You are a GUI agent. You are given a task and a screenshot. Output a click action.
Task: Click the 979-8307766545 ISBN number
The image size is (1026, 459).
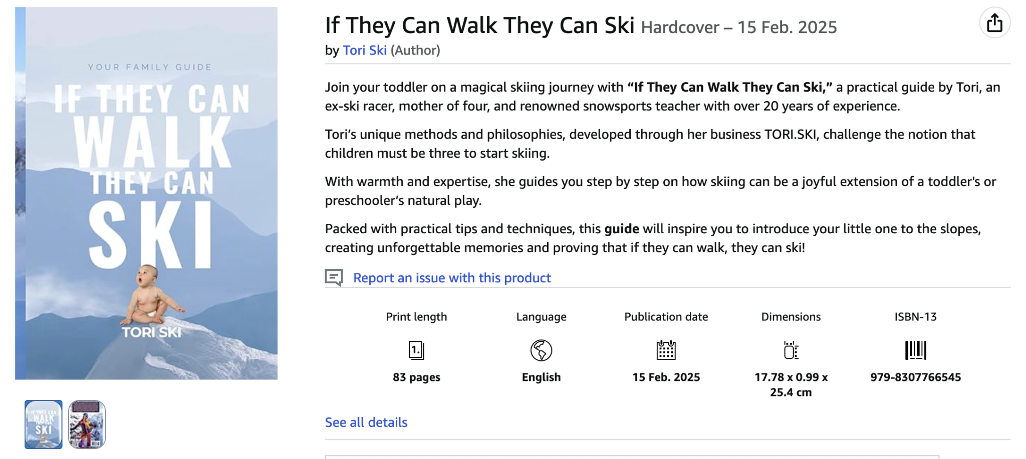coord(915,377)
